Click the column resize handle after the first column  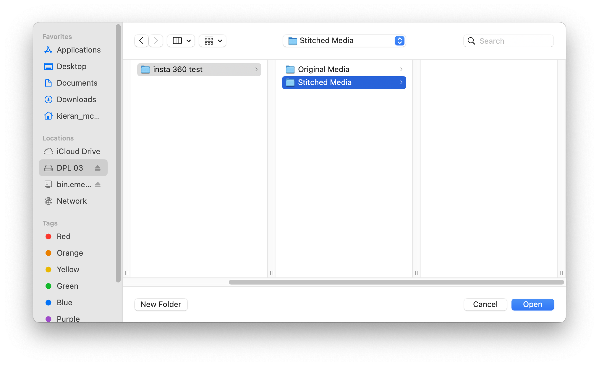[x=272, y=273]
